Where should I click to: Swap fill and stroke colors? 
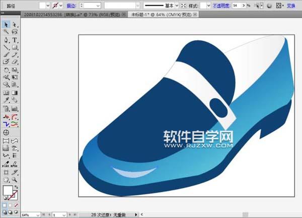pos(17,187)
